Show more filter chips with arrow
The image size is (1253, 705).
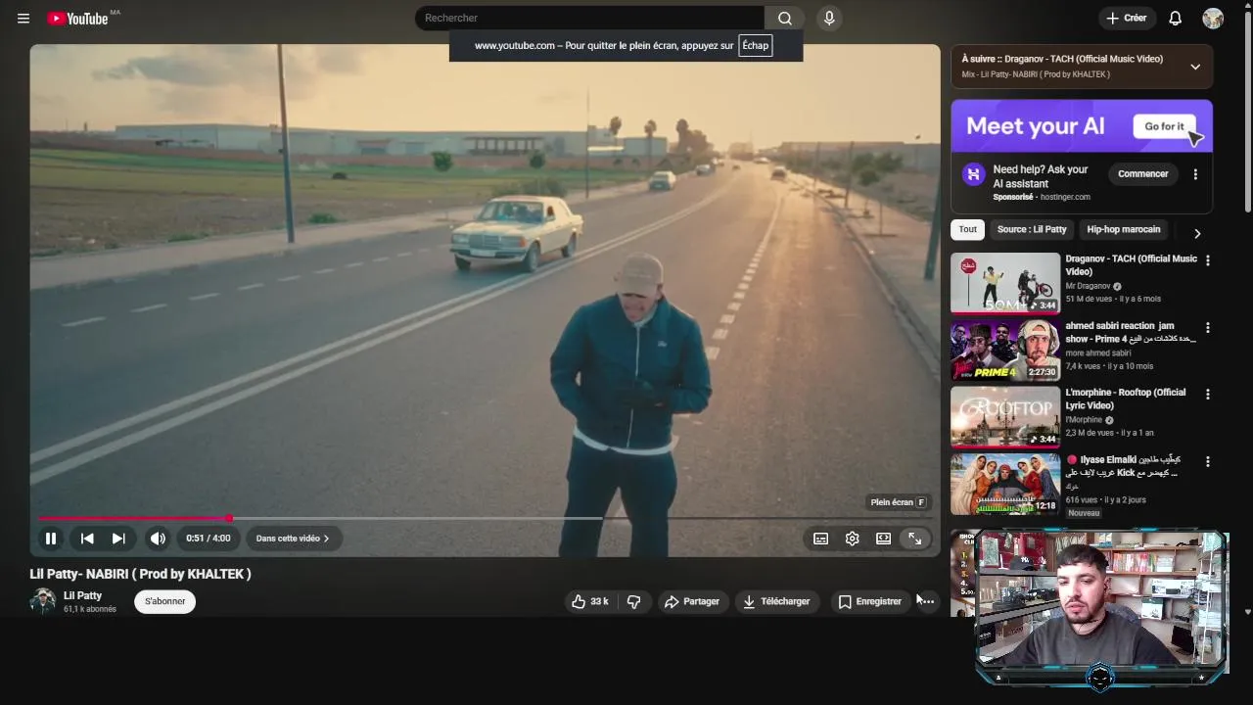[x=1197, y=233]
